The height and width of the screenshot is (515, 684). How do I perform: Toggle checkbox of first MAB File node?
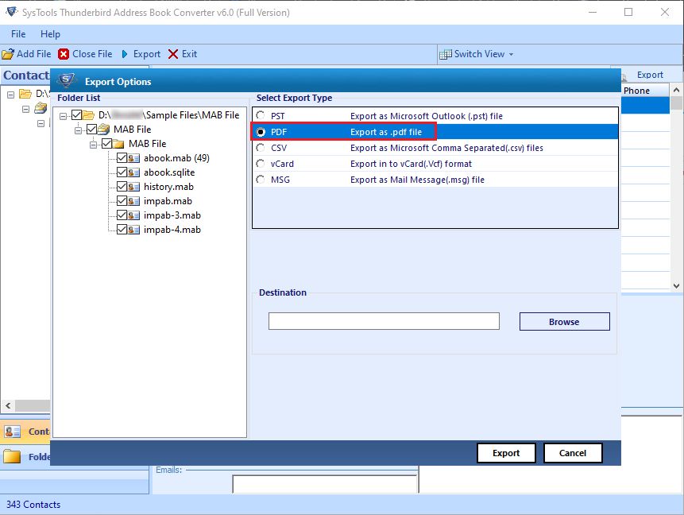click(x=91, y=130)
